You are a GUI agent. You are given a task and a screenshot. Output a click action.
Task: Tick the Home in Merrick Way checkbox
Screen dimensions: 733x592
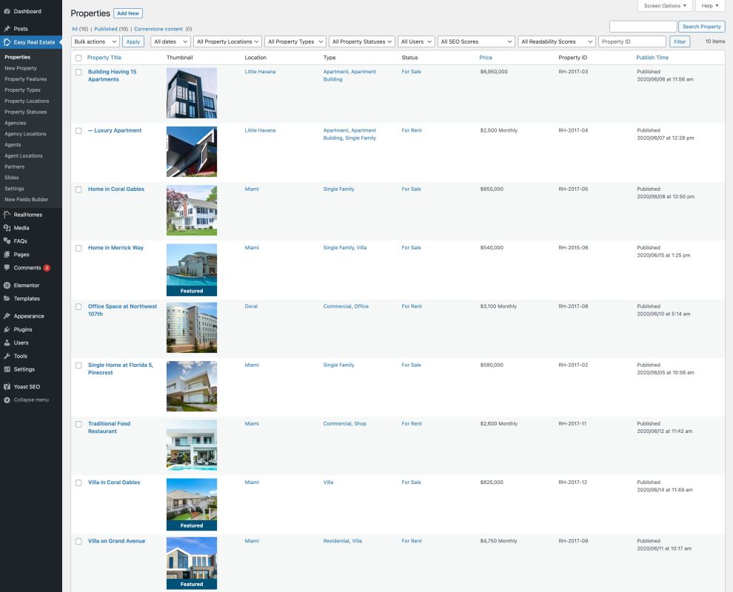pos(78,248)
